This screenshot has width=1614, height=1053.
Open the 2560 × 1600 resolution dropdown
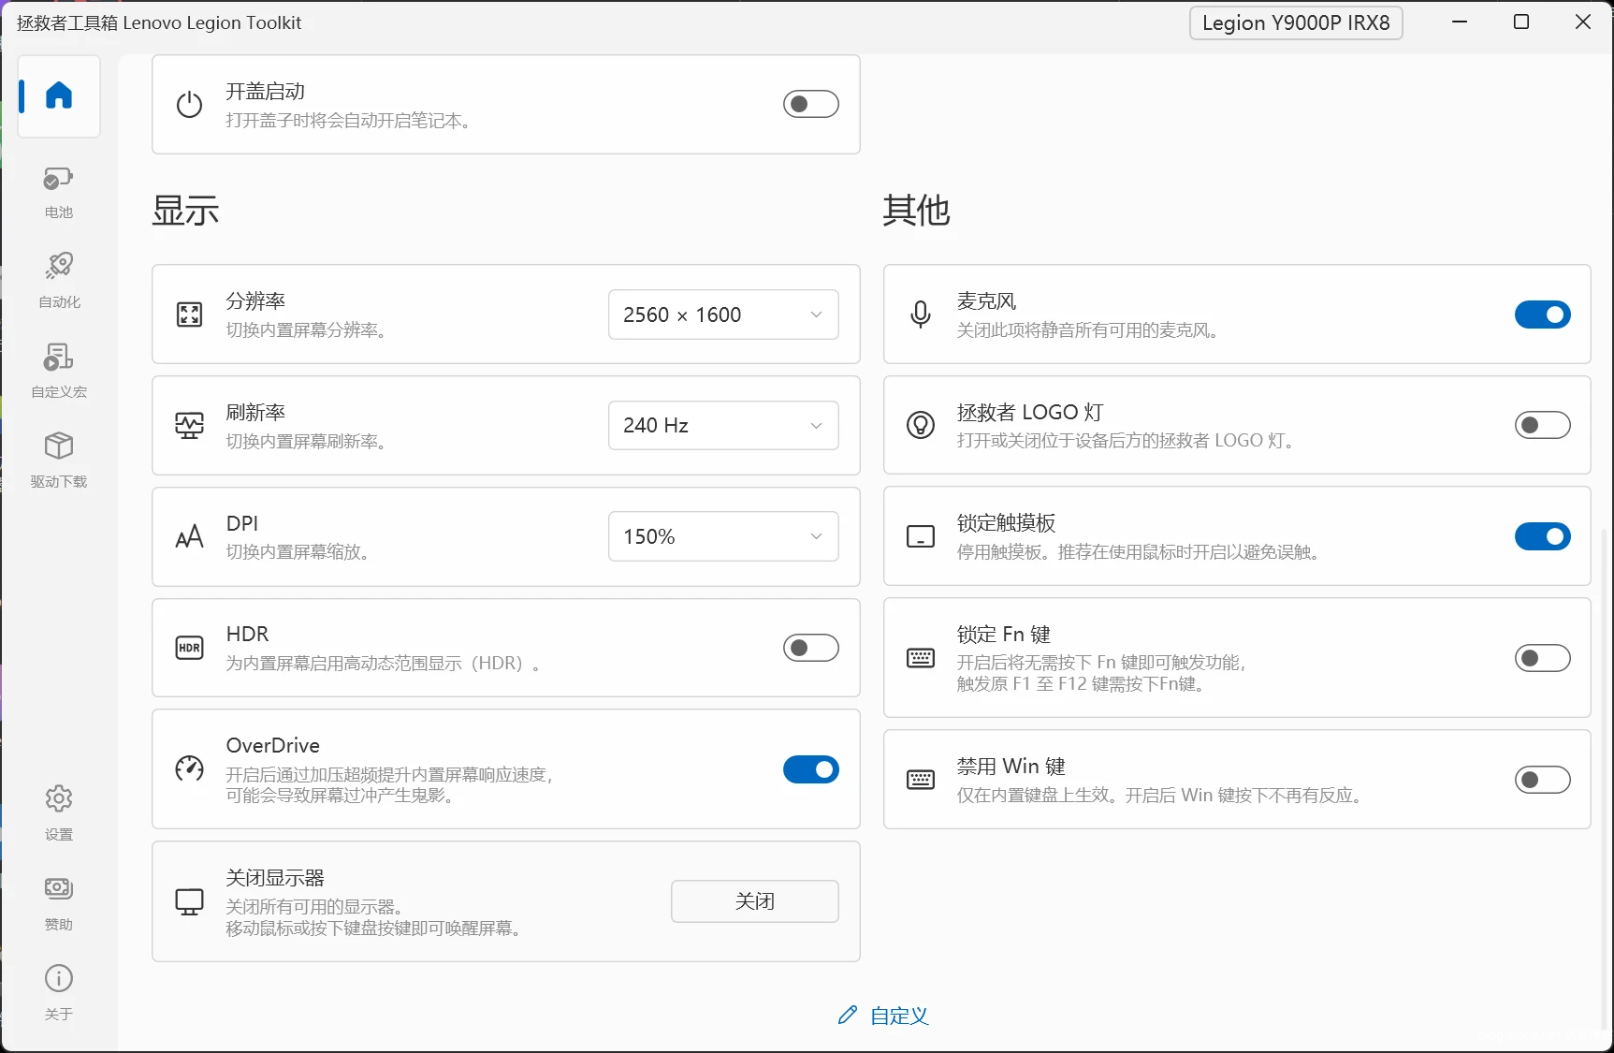(723, 314)
